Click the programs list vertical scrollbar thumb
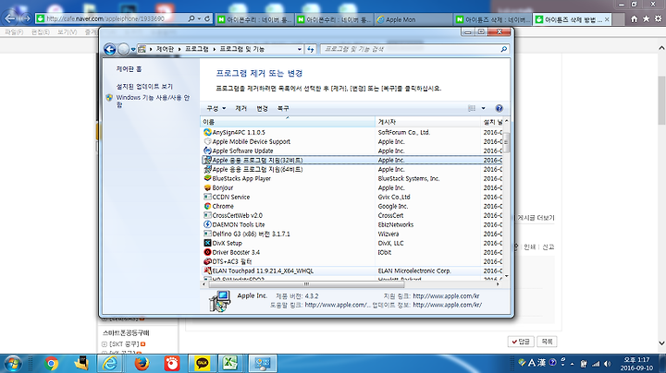Viewport: 666px width, 373px height. click(506, 143)
